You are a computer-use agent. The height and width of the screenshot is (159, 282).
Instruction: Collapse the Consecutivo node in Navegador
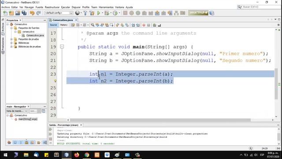point(7,115)
